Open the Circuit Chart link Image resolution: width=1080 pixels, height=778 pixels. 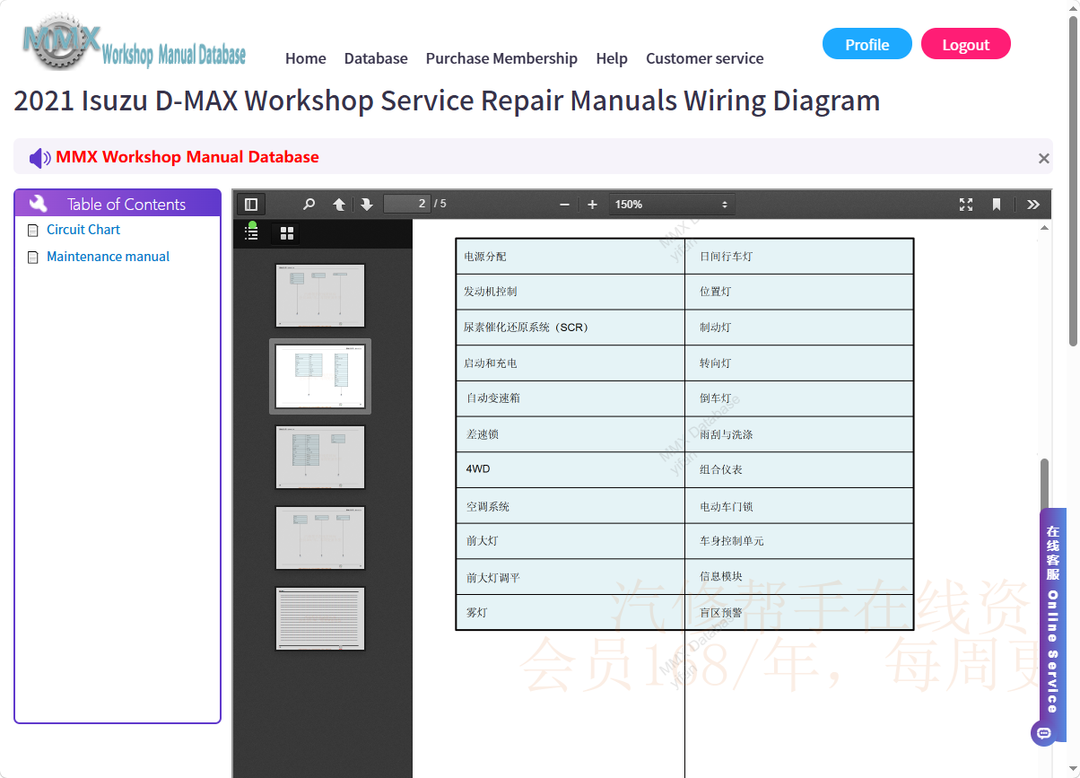click(83, 230)
